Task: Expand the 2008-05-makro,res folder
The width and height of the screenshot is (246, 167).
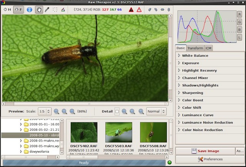Action: (21, 141)
